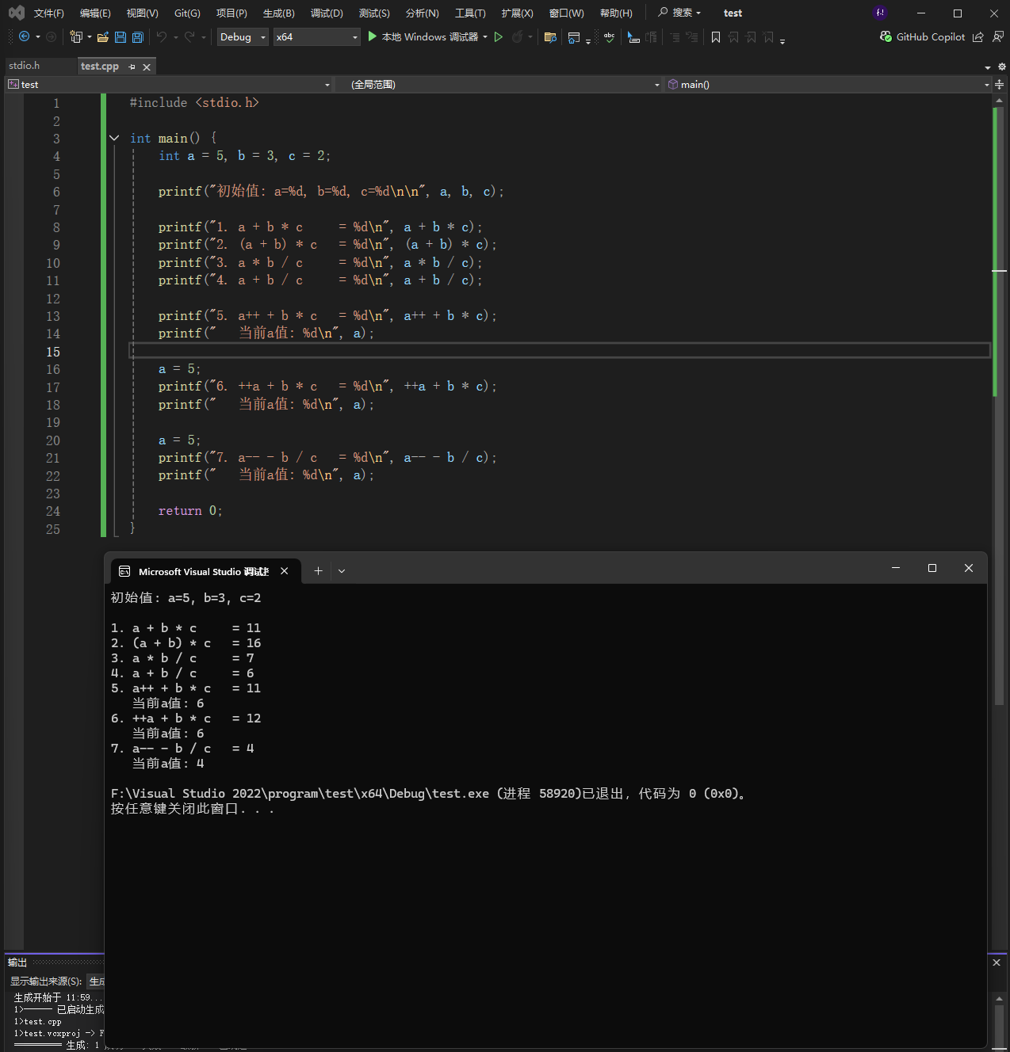Click the '2. (a + b) * c = 16' console line

pos(186,643)
